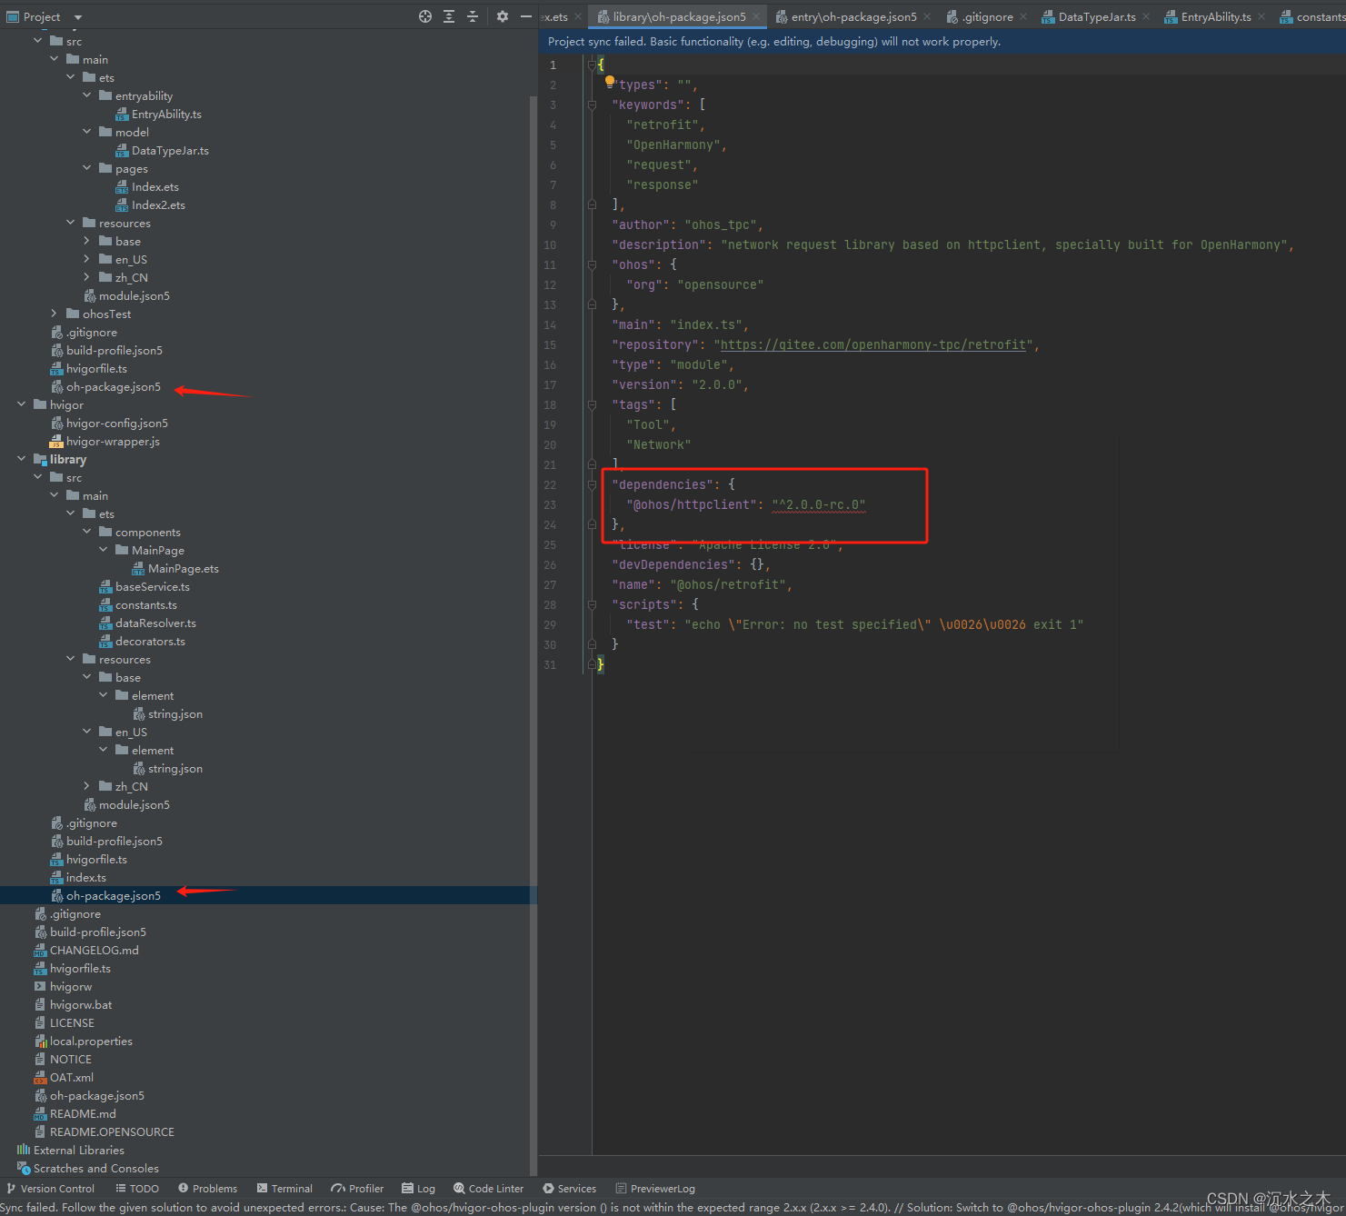Select CHANGELOG.md file
The width and height of the screenshot is (1346, 1216).
click(94, 950)
